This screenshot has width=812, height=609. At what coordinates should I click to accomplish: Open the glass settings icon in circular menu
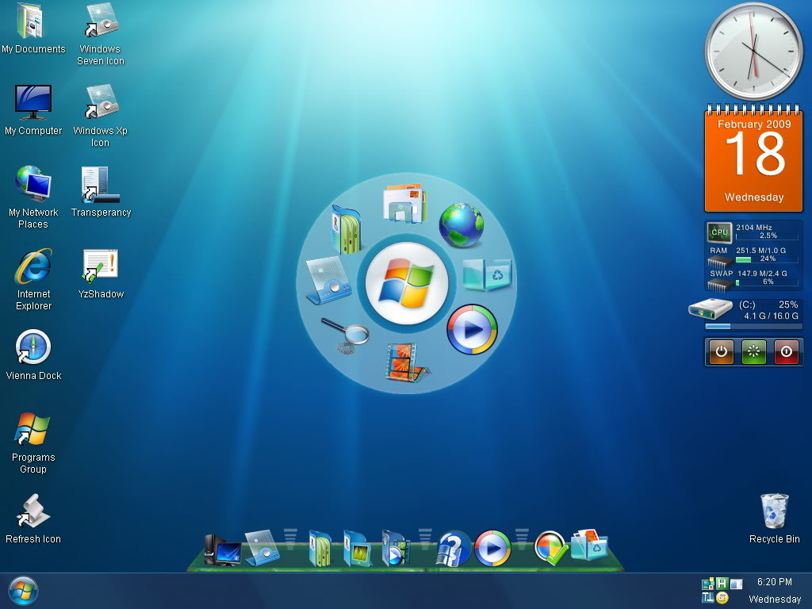pyautogui.click(x=327, y=280)
